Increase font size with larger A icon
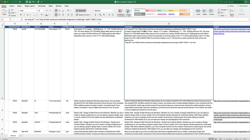The height and width of the screenshot is (140, 250). tap(47, 10)
